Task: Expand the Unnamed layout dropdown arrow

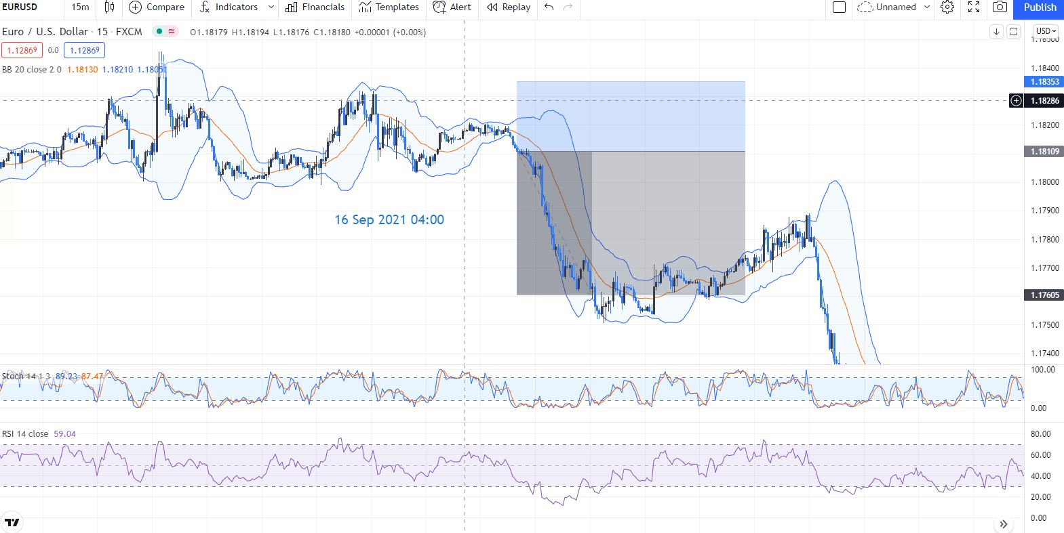Action: 927,7
